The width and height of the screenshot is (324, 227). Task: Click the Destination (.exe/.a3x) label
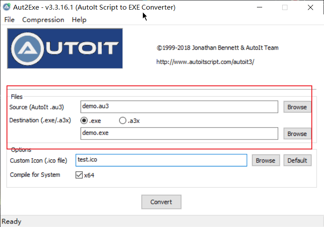(x=40, y=120)
